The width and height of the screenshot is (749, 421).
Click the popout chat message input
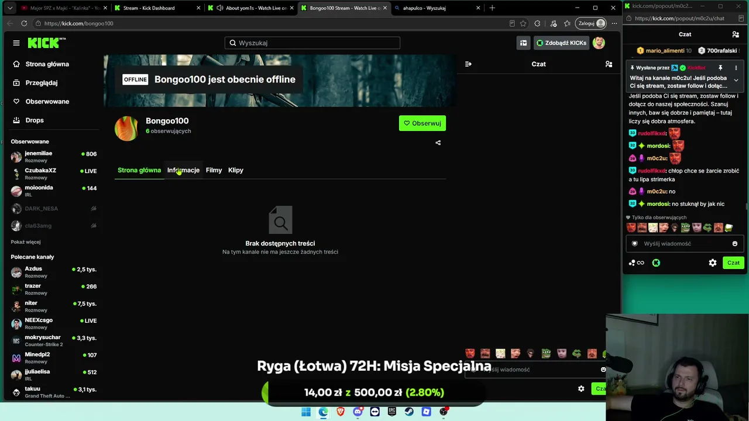pos(685,244)
